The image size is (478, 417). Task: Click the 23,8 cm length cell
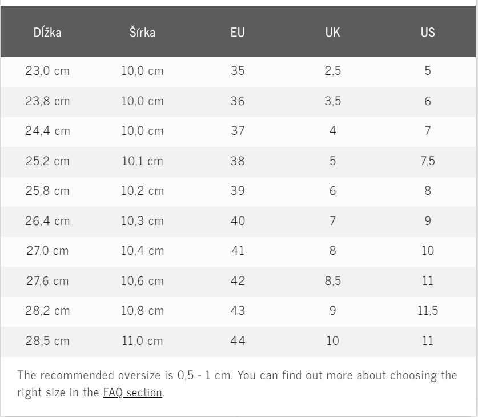pyautogui.click(x=47, y=101)
